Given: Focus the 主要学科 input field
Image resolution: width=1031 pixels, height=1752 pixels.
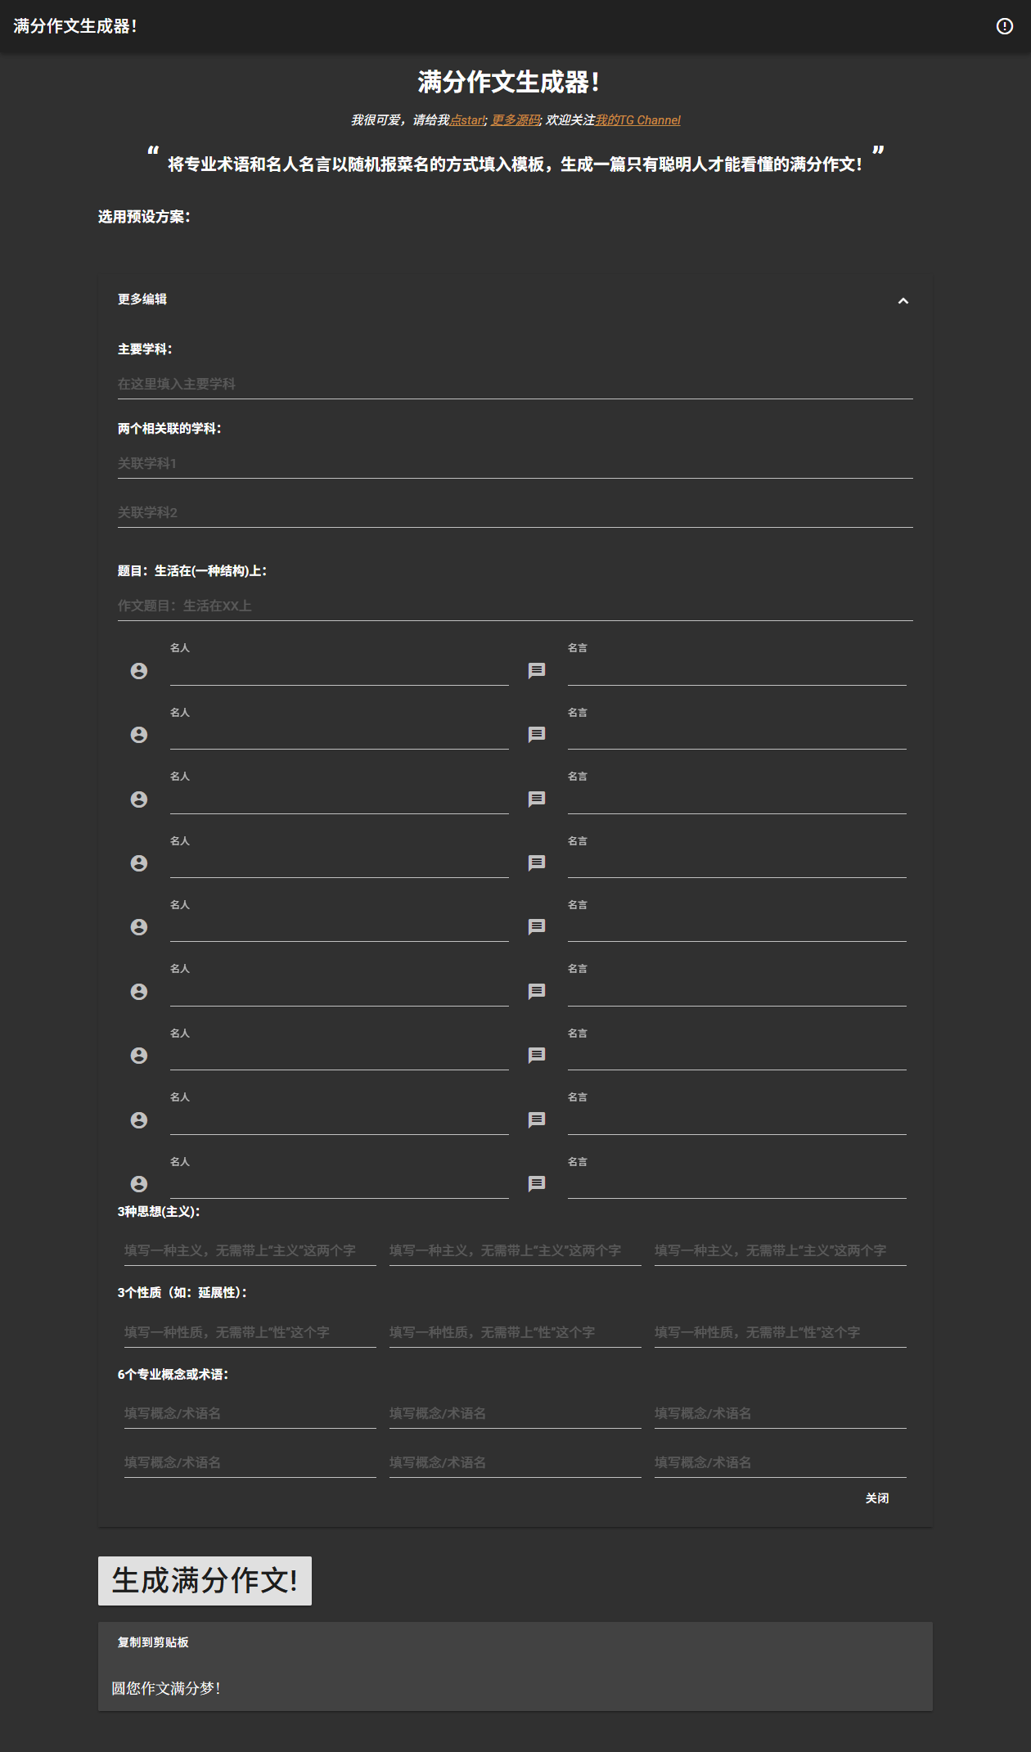Looking at the screenshot, I should point(515,384).
